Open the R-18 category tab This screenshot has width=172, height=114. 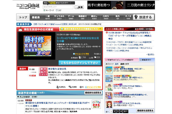tap(128, 17)
